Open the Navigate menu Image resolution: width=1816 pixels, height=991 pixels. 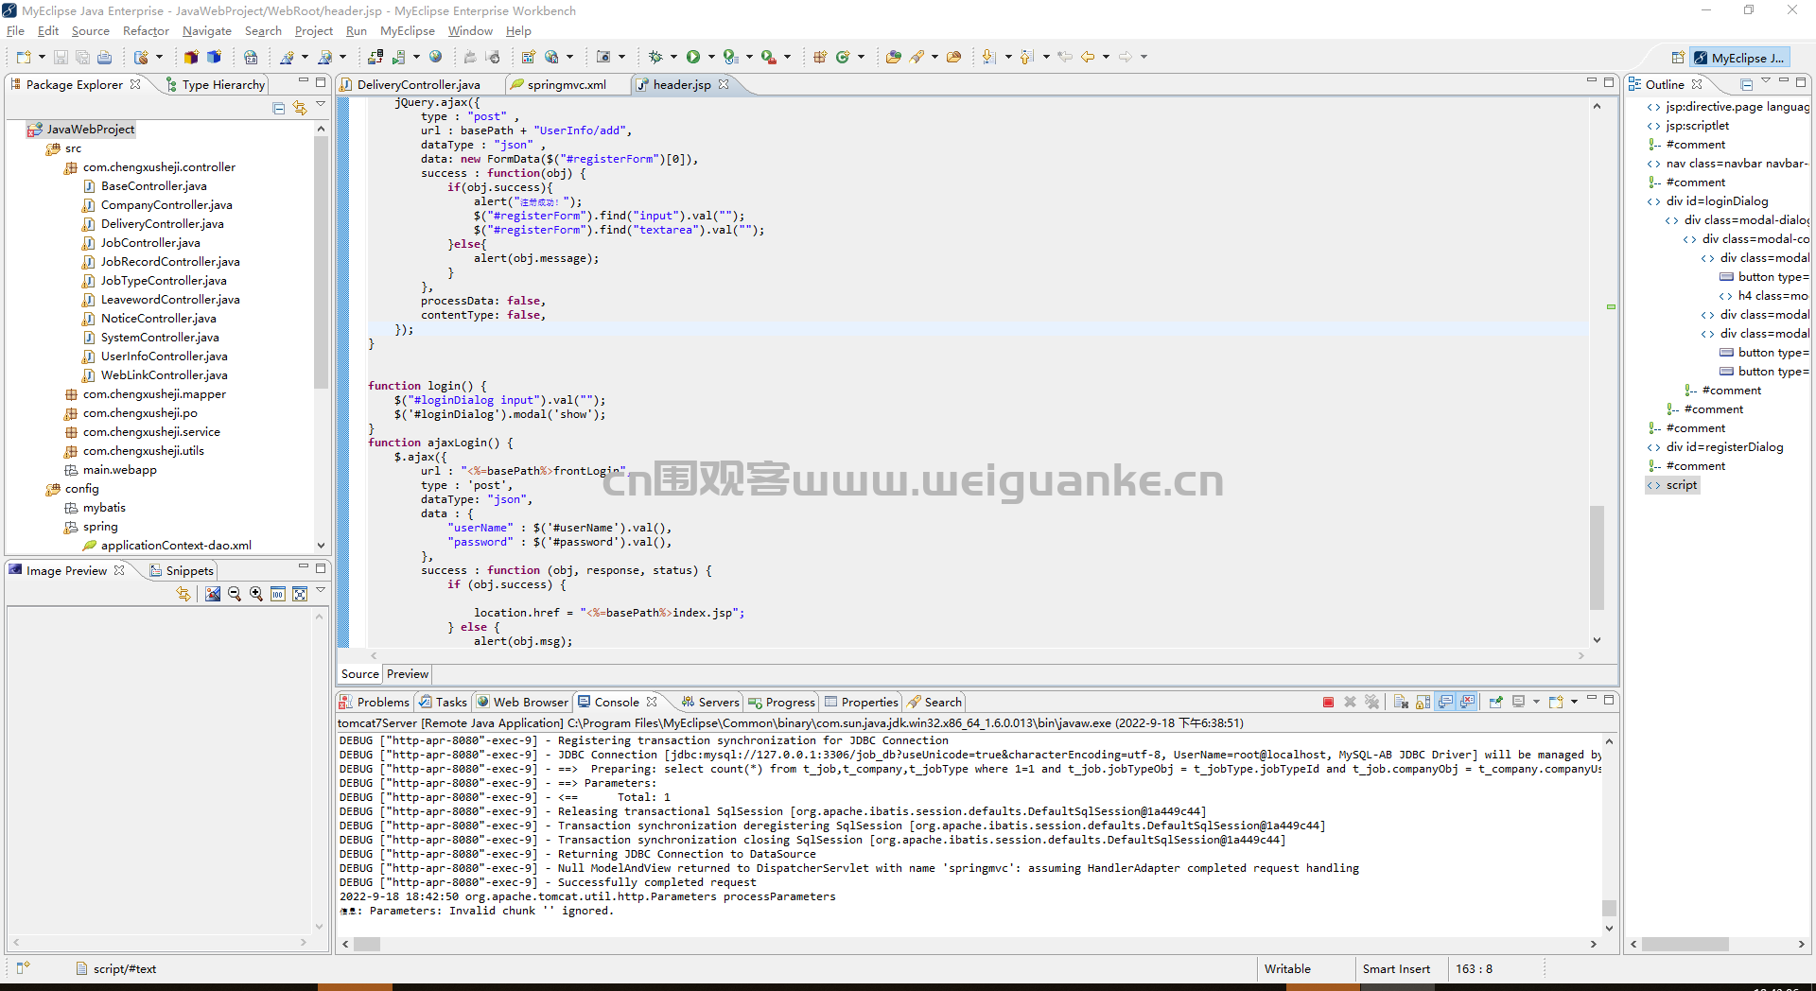(207, 31)
